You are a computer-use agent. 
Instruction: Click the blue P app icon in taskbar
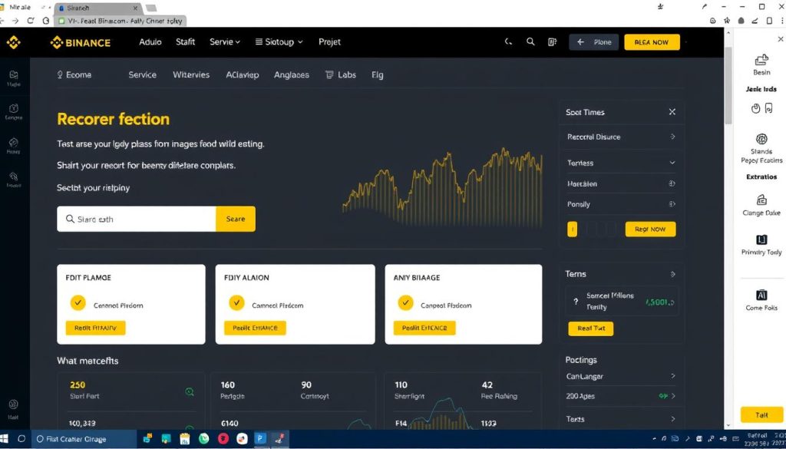coord(260,438)
